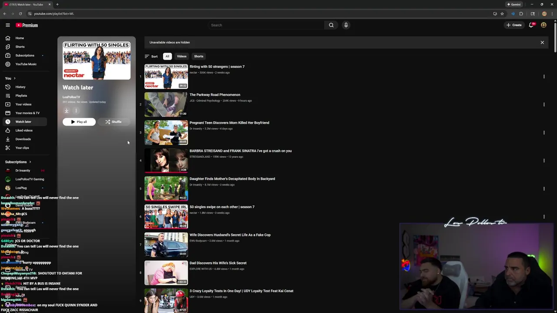Open Chrome three-dot menu
This screenshot has width=557, height=313.
[552, 13]
